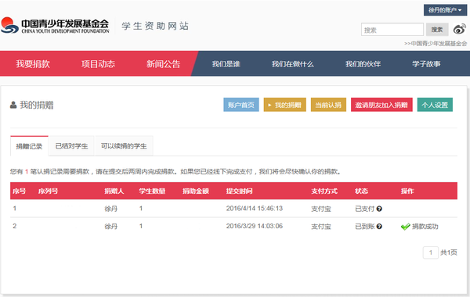Click the Weibo icon near search
The width and height of the screenshot is (470, 297).
tap(460, 30)
